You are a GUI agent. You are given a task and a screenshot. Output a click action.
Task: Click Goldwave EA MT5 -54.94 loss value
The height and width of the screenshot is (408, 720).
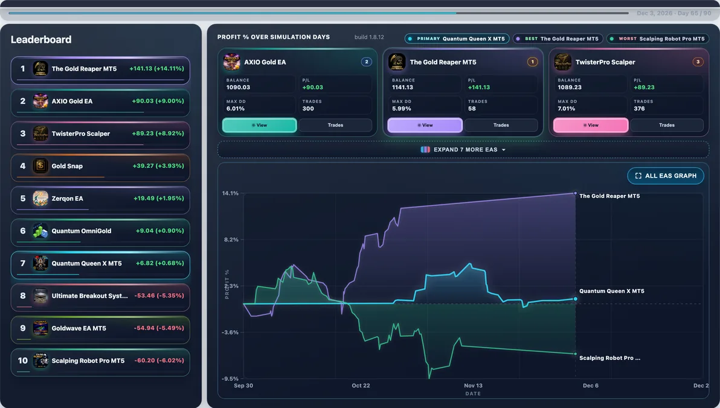tap(159, 328)
